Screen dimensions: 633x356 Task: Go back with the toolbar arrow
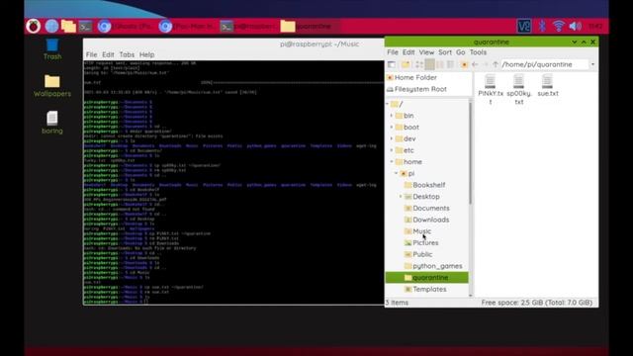(475, 64)
